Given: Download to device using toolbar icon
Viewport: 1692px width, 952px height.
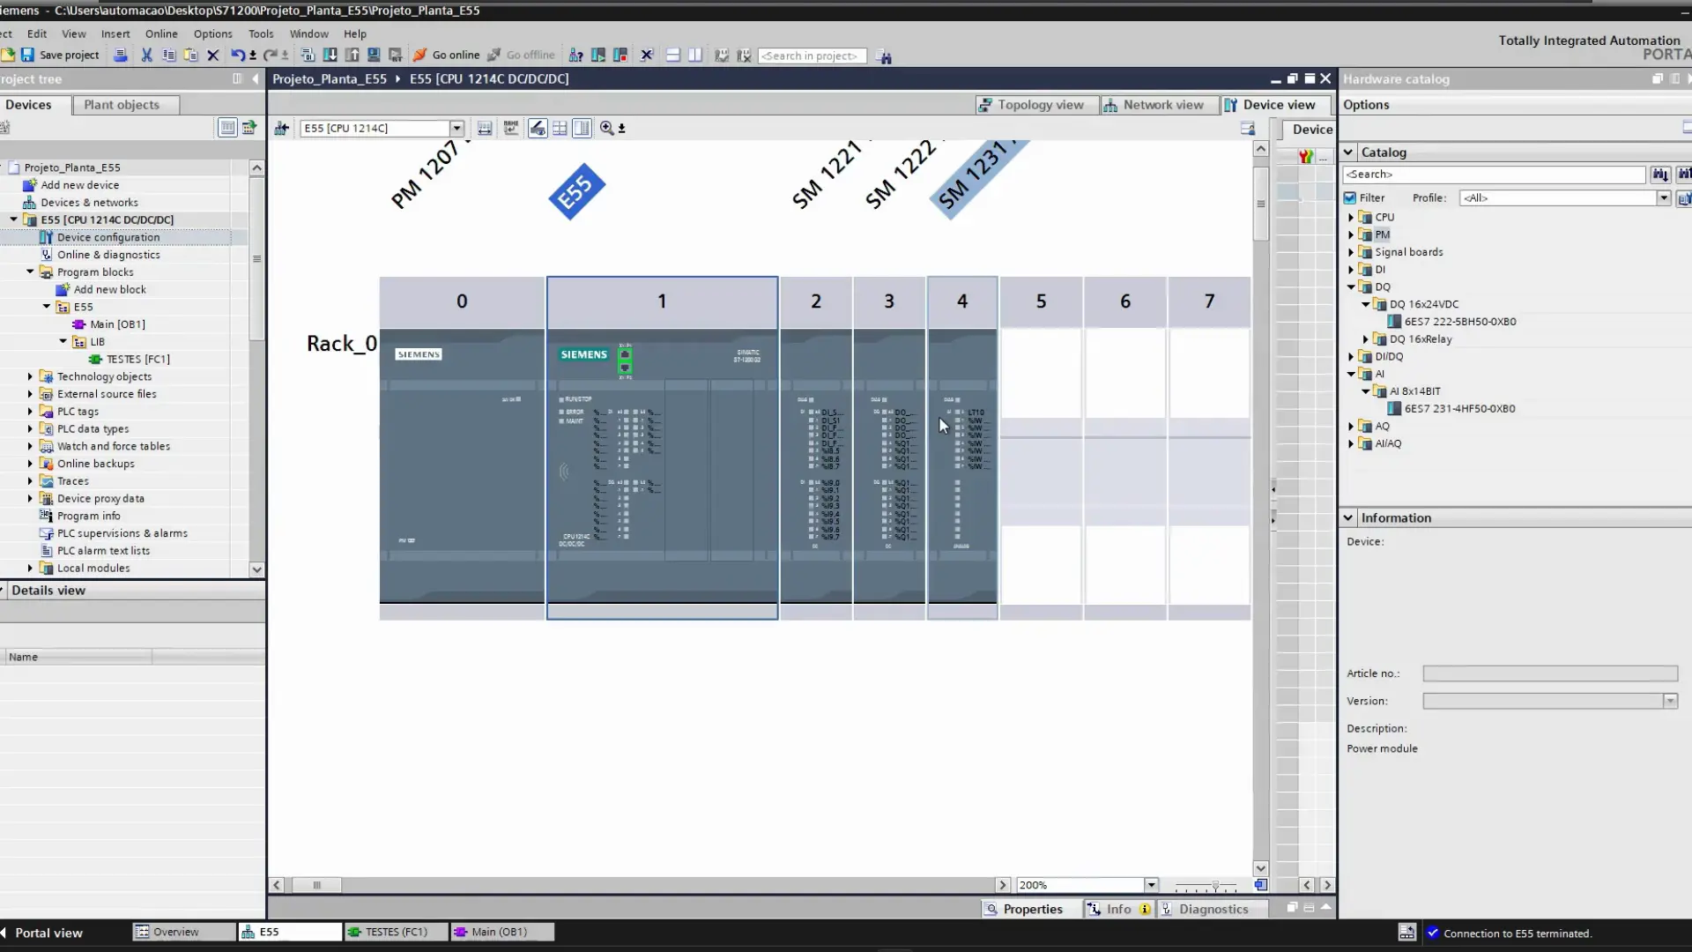Looking at the screenshot, I should 330,55.
